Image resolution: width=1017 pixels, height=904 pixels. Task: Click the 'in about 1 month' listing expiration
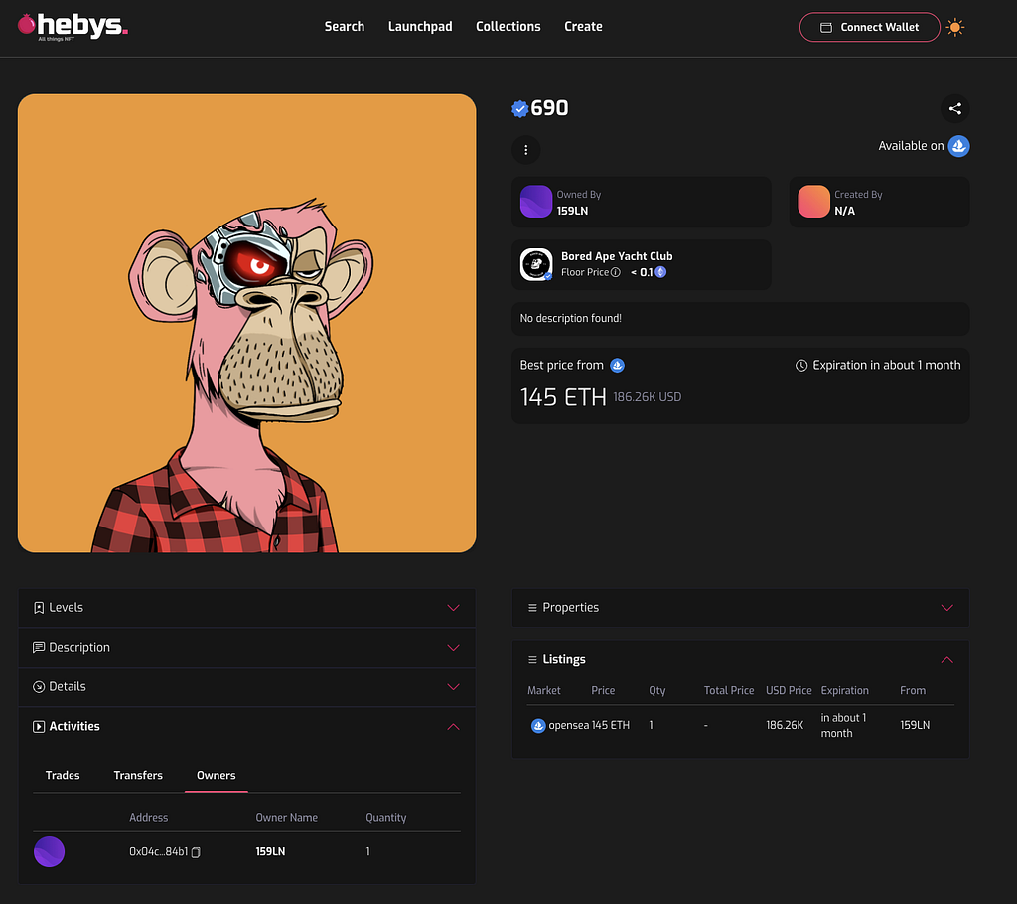click(844, 725)
